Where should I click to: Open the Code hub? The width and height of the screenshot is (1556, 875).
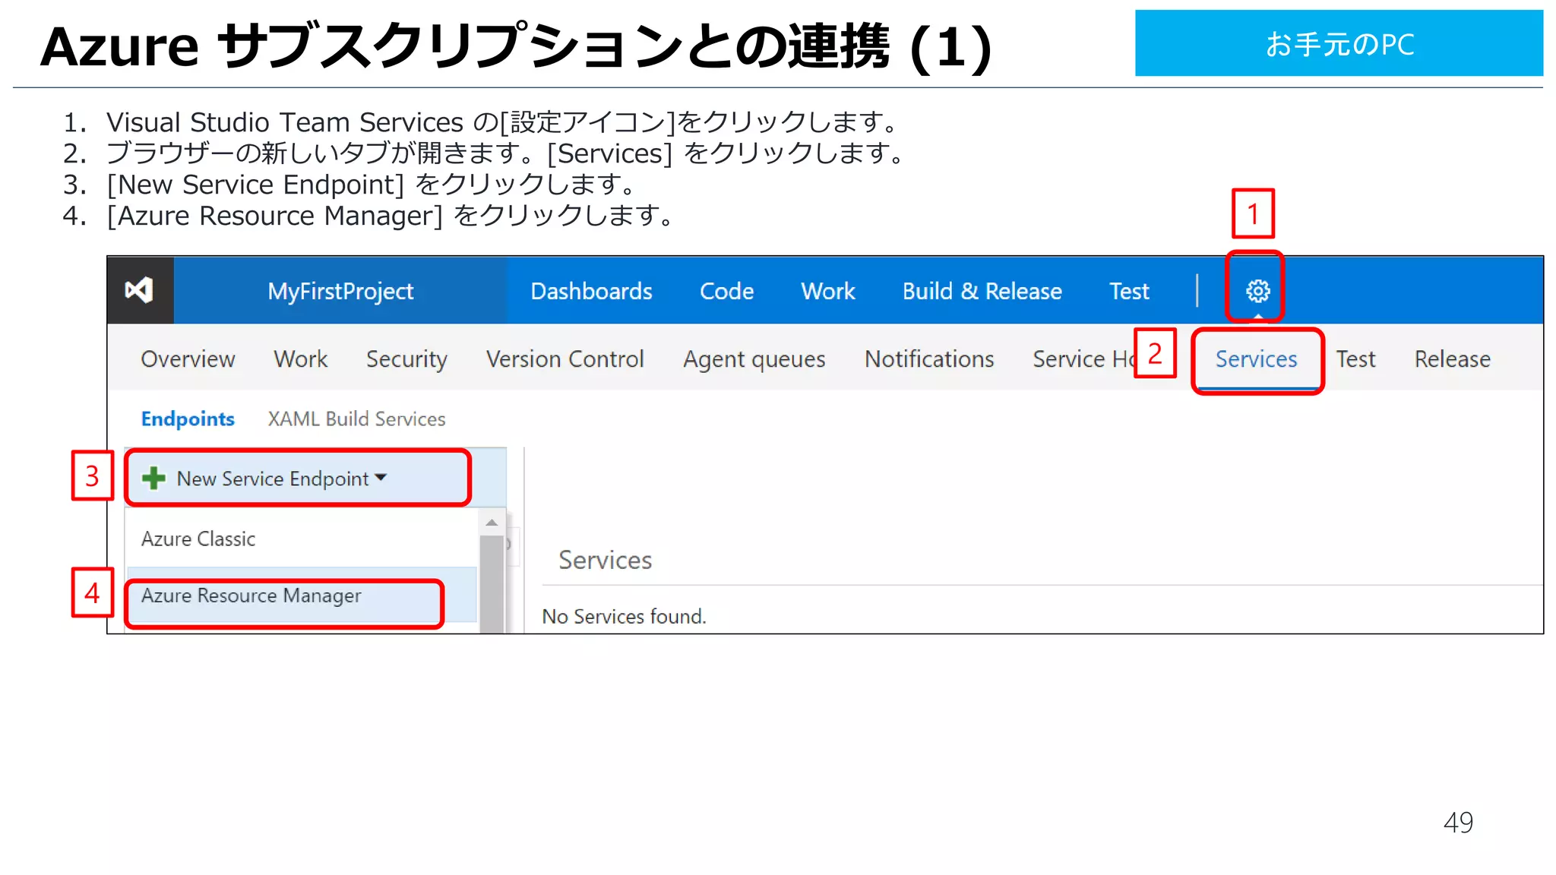pyautogui.click(x=726, y=291)
